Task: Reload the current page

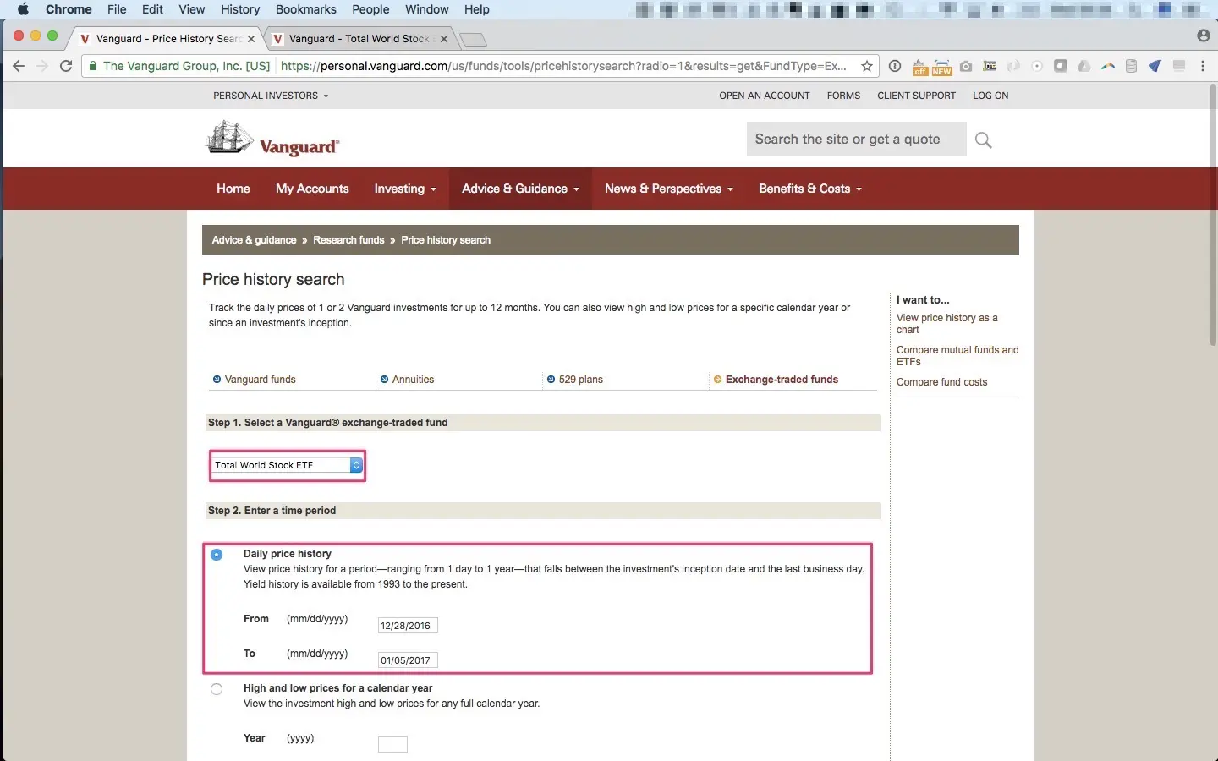Action: pyautogui.click(x=66, y=66)
